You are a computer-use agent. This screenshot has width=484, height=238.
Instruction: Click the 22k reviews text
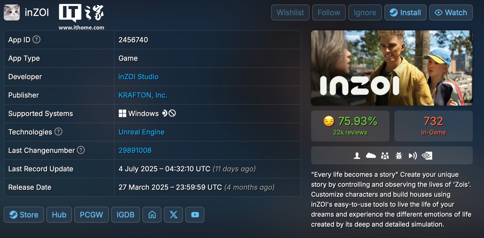(x=350, y=132)
